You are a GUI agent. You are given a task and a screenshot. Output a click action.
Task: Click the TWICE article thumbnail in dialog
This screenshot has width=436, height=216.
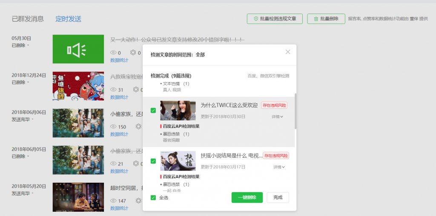(178, 111)
